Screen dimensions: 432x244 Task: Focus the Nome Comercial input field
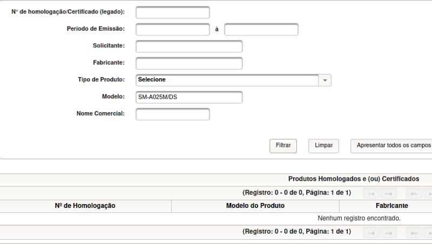point(173,114)
